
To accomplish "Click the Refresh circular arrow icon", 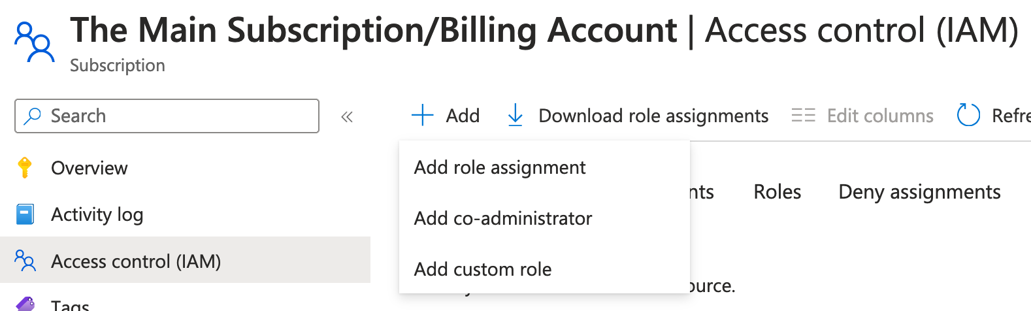I will pyautogui.click(x=968, y=116).
